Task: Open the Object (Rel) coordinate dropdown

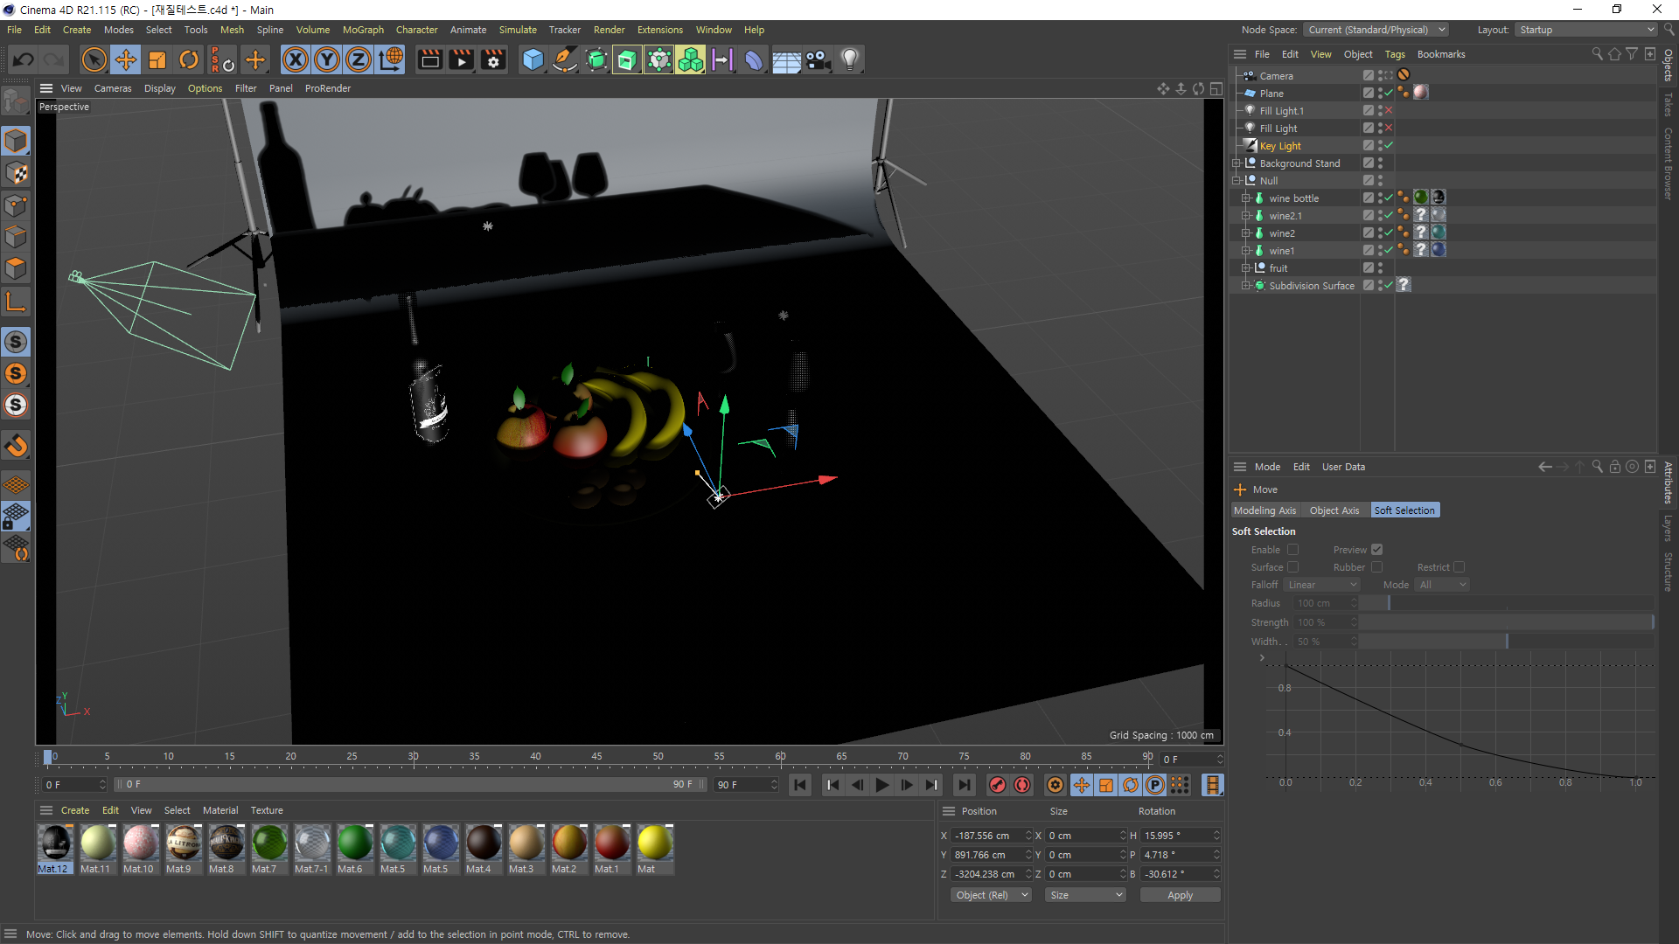Action: point(991,895)
